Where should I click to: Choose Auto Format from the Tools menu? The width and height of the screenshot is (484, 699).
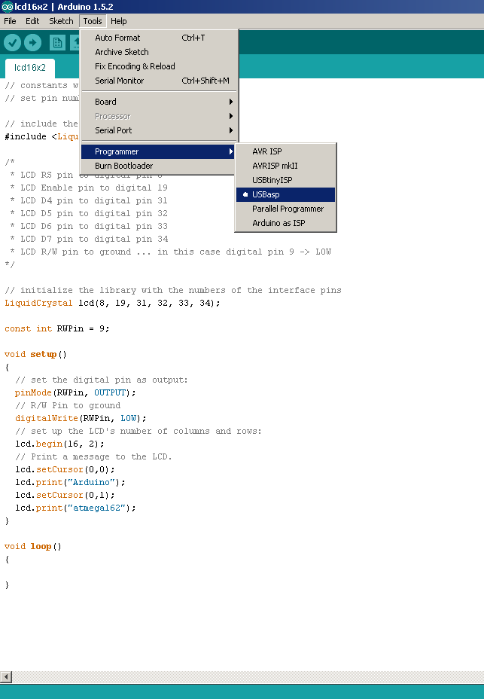coord(160,38)
